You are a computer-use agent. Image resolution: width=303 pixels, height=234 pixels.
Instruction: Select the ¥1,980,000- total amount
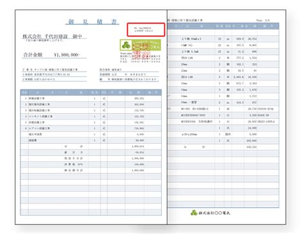(67, 55)
